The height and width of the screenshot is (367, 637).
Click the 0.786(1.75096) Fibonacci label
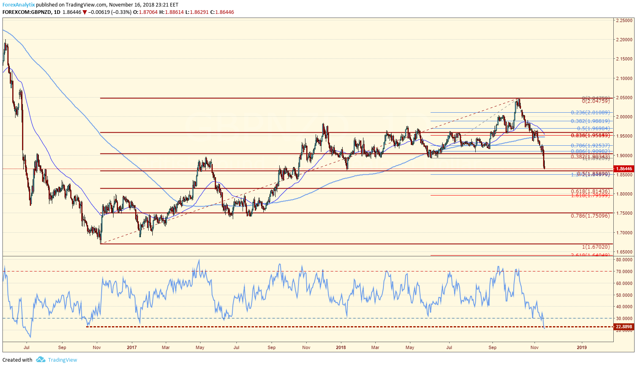click(x=590, y=215)
